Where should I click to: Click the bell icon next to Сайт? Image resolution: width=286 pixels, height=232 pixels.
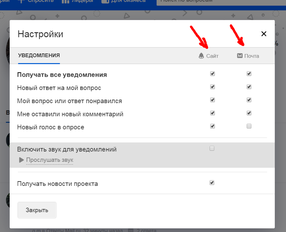click(x=201, y=56)
